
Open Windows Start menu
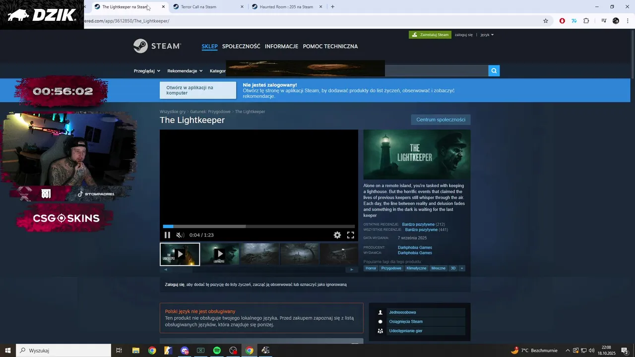(x=8, y=351)
